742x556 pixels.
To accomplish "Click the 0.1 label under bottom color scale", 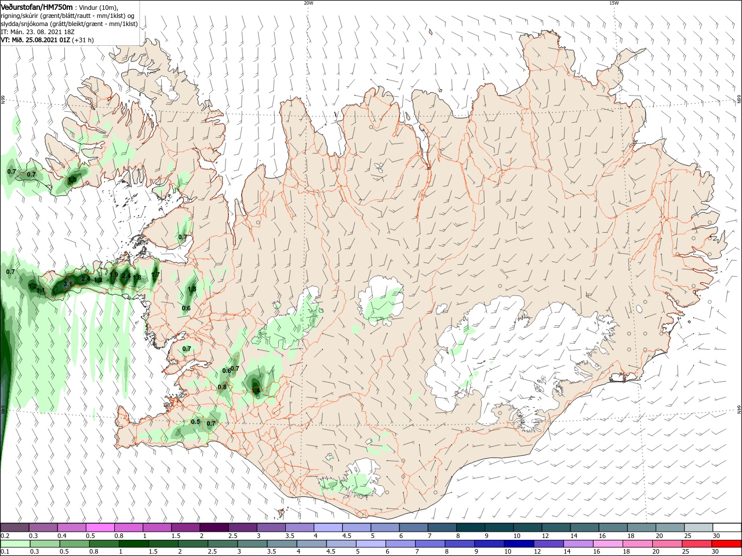I will (5, 552).
